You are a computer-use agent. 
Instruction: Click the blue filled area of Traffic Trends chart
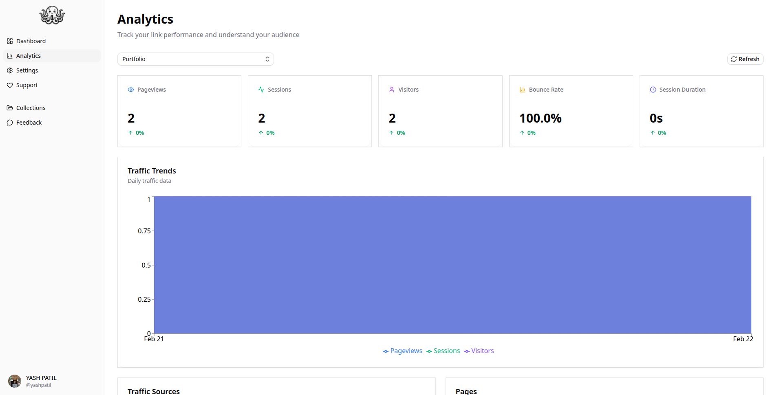(x=452, y=265)
